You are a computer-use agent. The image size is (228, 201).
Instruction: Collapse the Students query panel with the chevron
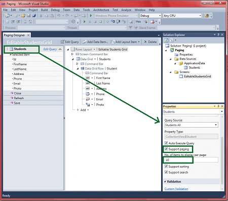[60, 49]
